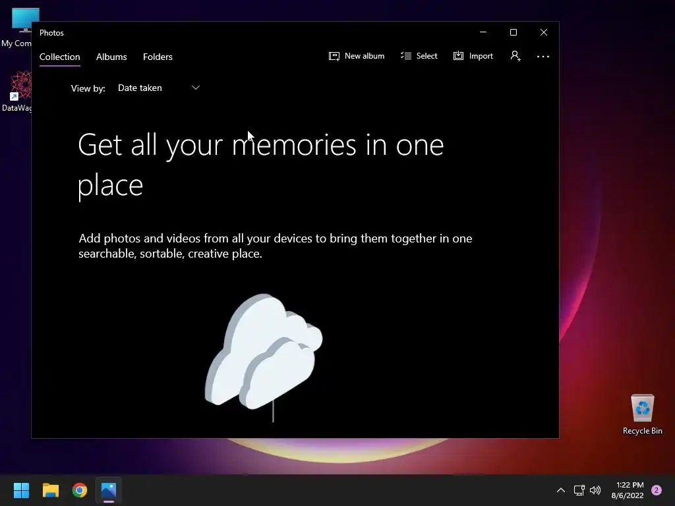This screenshot has height=506, width=675.
Task: Click the add account person icon
Action: (515, 56)
